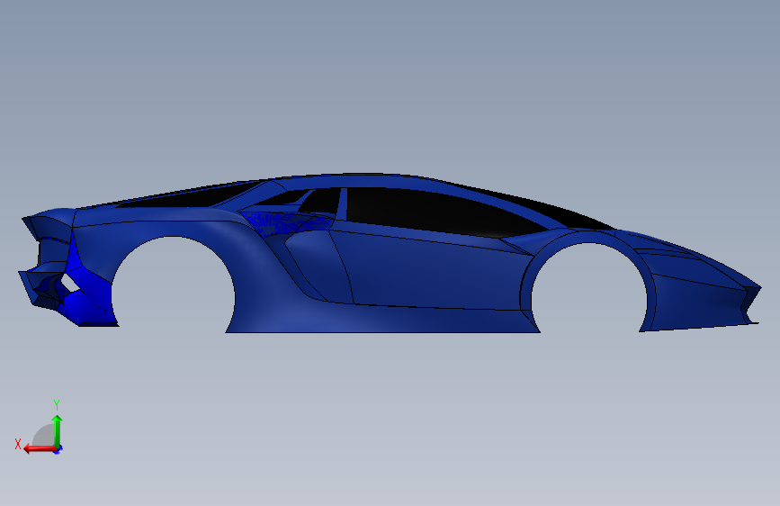Click the green Y axis arrow of the triad
Screen dimensions: 780x506
pos(58,430)
